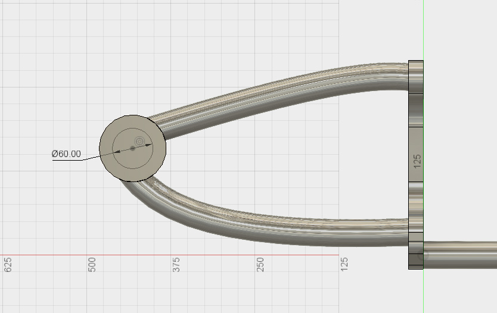
Task: Click the small concentric rings constraint glyph
Action: coord(139,141)
